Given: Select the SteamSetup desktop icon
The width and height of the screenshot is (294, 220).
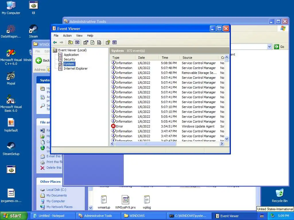Looking at the screenshot, I should point(11,149).
